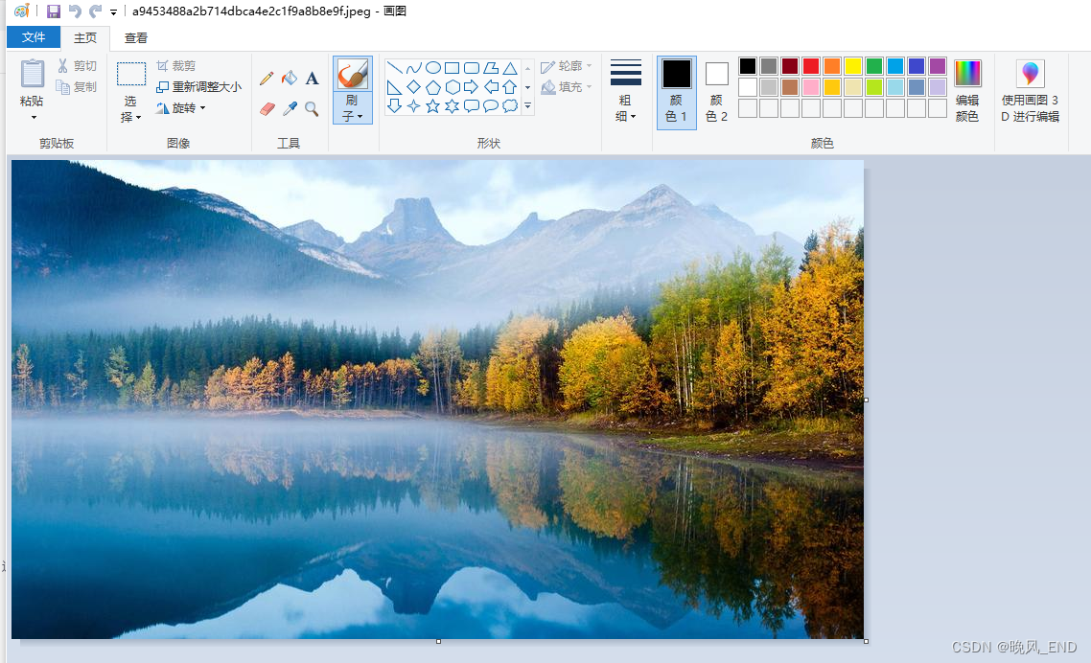Image resolution: width=1091 pixels, height=663 pixels.
Task: Select the Color picker eyedropper tool
Action: click(x=290, y=108)
